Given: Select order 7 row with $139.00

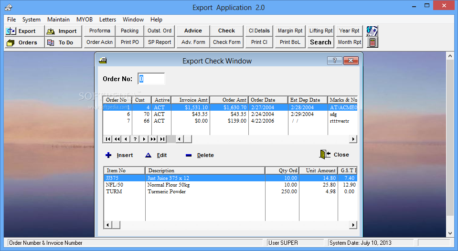Looking at the screenshot, I should pos(230,121).
